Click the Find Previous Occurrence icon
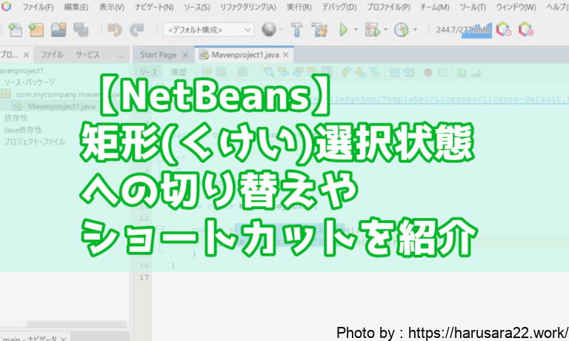 point(283,72)
